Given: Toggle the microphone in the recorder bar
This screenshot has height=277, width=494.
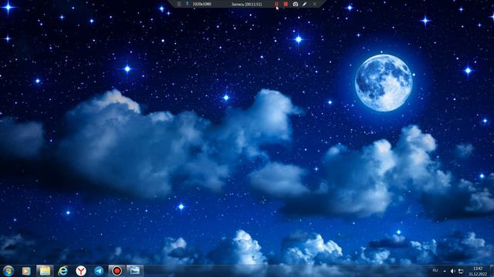Looking at the screenshot, I should [187, 4].
